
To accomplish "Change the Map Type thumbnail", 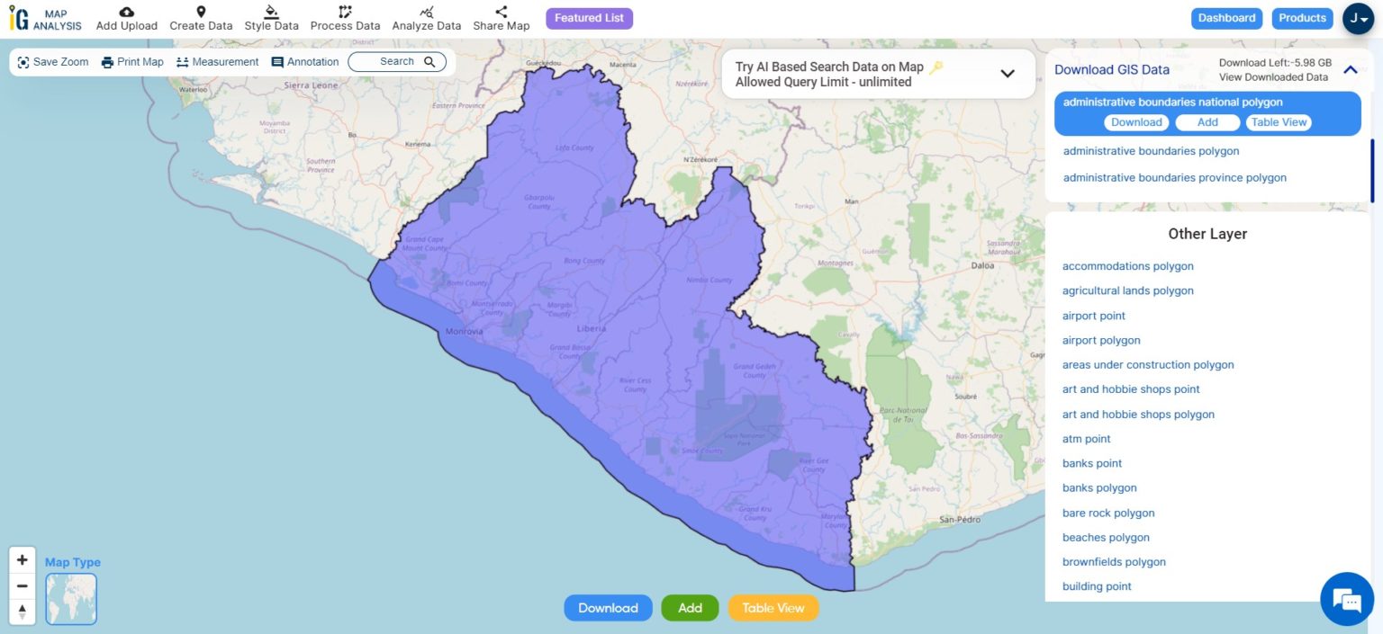I will tap(70, 598).
